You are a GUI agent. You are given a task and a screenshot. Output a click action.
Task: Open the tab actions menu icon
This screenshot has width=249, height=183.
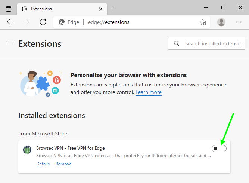click(9, 9)
